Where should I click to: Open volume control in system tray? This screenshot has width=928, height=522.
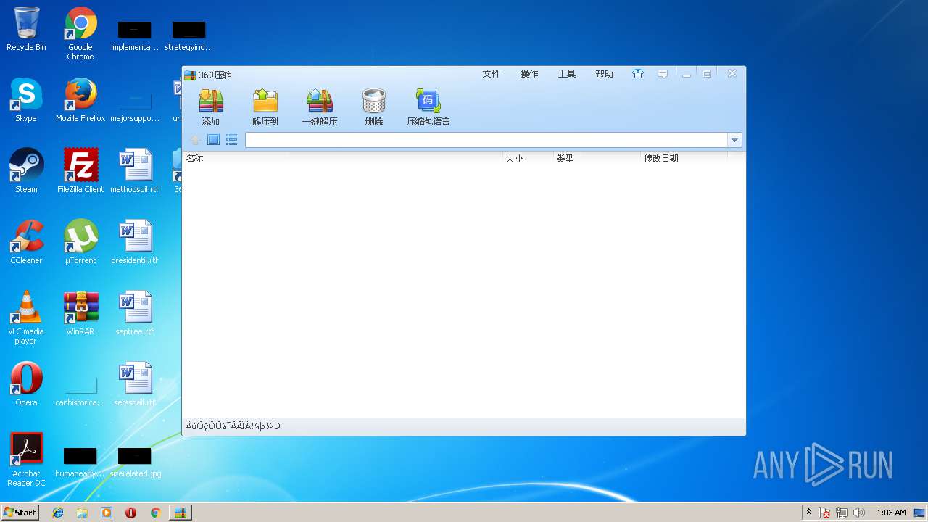click(x=859, y=513)
